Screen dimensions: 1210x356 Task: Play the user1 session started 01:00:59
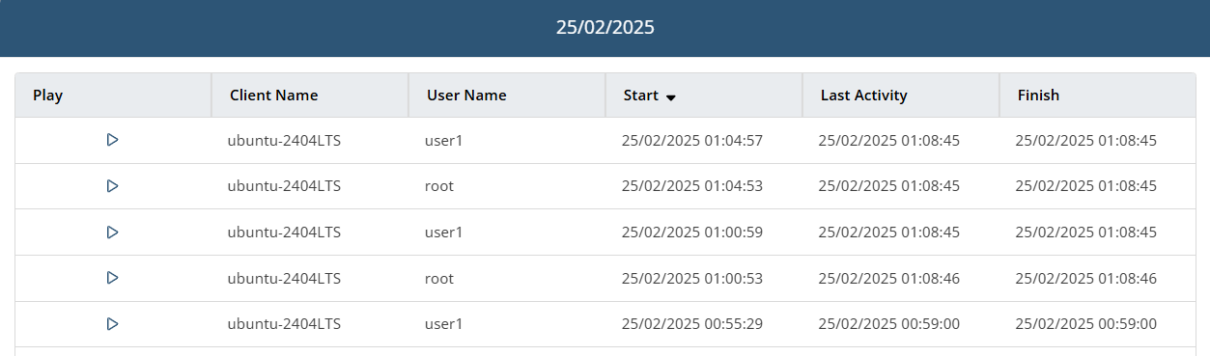(112, 233)
